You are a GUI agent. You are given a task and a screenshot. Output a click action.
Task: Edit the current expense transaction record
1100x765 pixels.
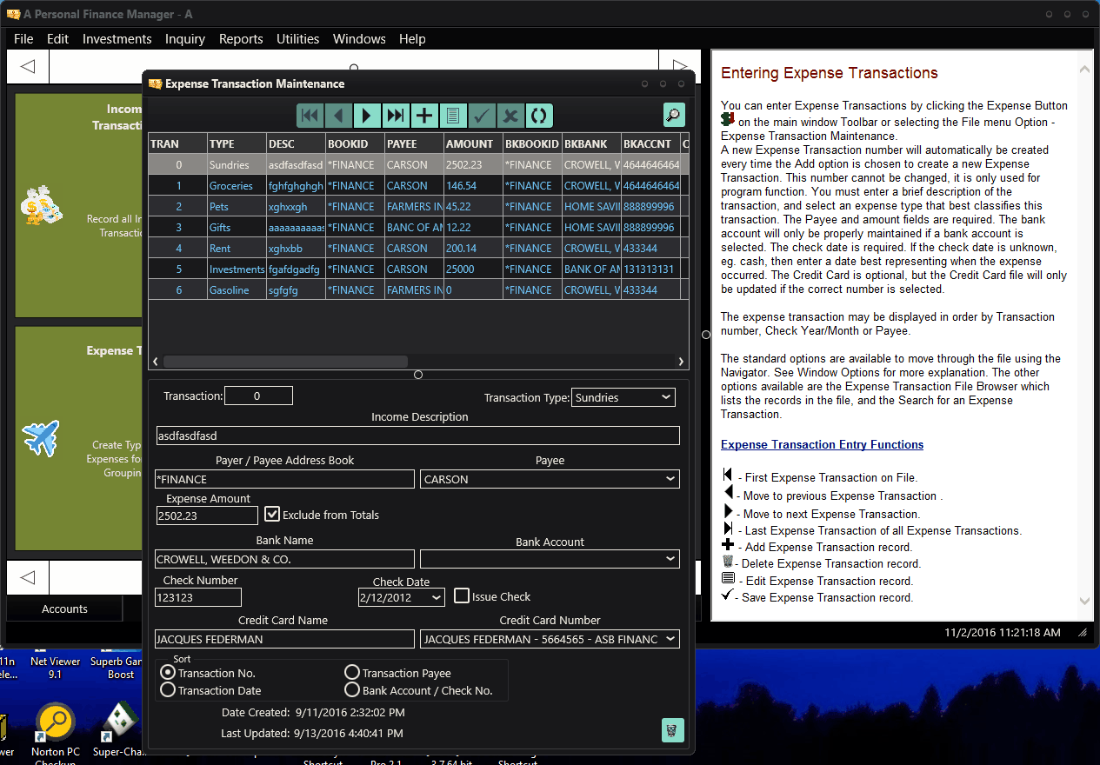pyautogui.click(x=453, y=116)
